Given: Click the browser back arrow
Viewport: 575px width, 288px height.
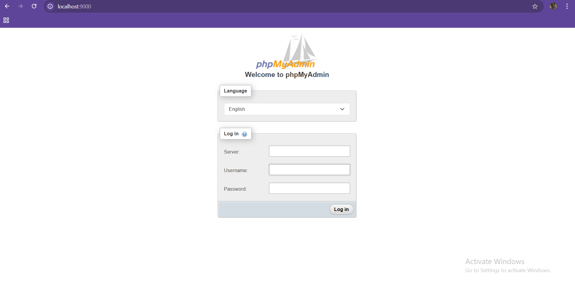Looking at the screenshot, I should 7,6.
